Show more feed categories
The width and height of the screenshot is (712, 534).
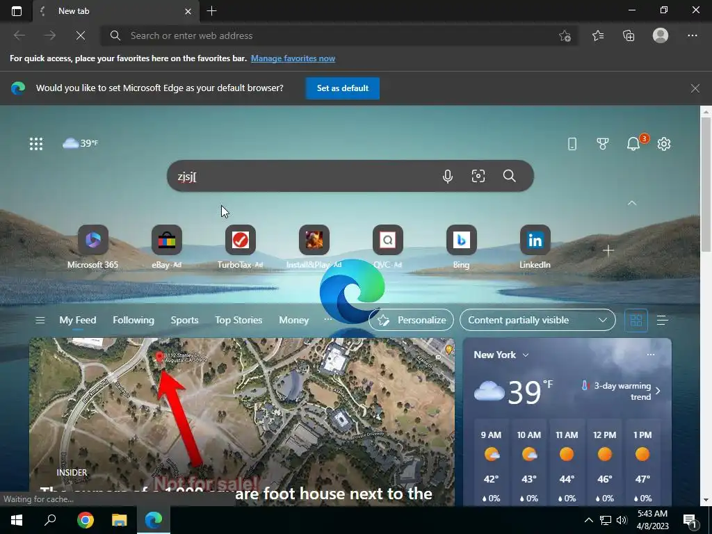[328, 320]
